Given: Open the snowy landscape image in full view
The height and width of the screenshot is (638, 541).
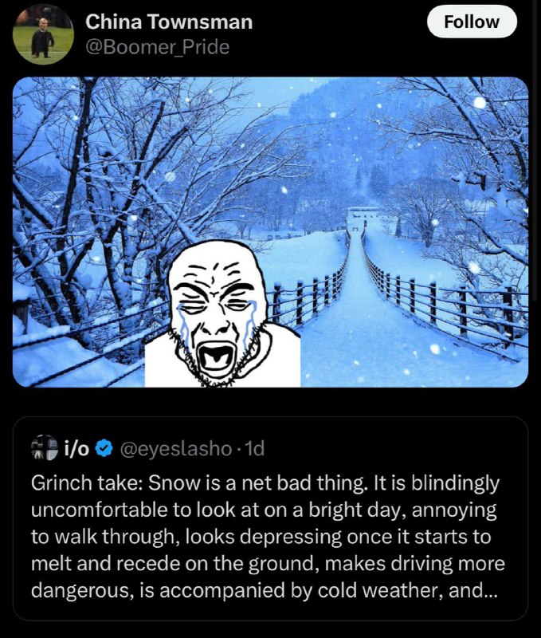Looking at the screenshot, I should (270, 232).
